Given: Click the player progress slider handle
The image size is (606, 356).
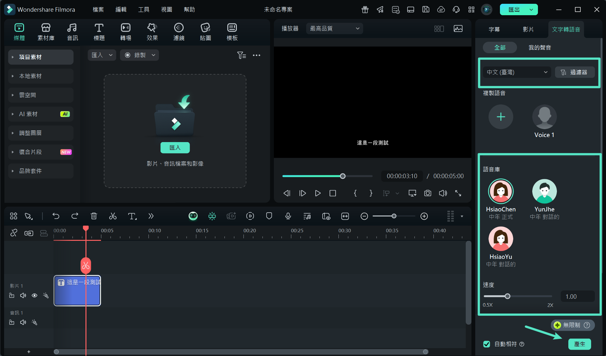Looking at the screenshot, I should point(343,176).
